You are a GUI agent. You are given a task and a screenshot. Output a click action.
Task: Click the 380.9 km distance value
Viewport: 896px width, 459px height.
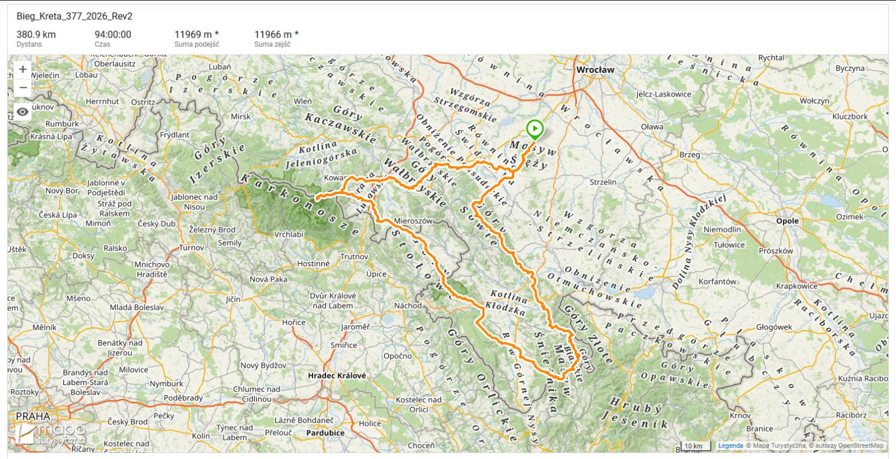(36, 34)
